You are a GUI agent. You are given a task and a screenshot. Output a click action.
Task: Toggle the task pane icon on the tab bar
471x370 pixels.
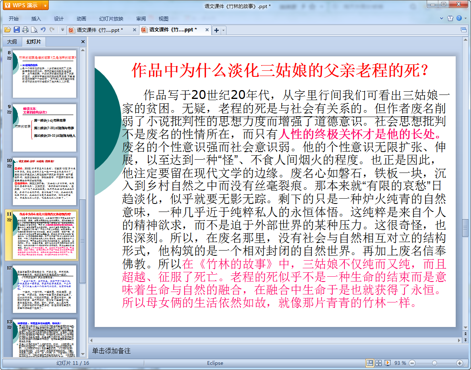click(x=463, y=30)
